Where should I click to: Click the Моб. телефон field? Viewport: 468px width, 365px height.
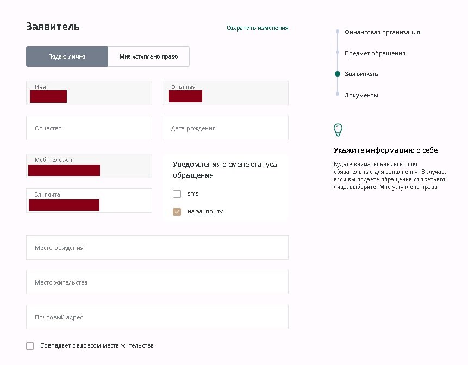pyautogui.click(x=89, y=166)
